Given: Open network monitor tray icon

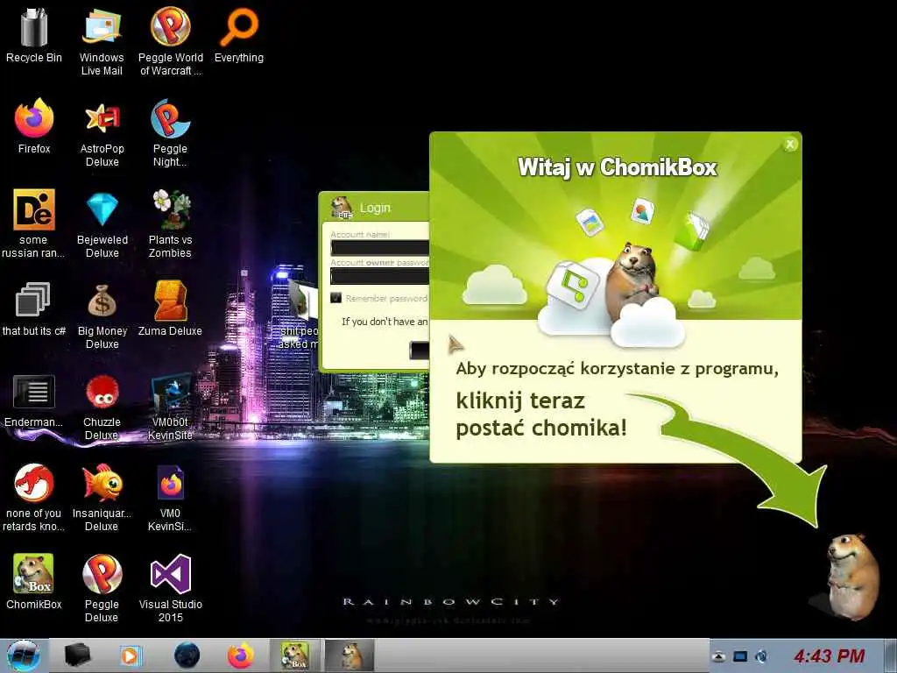Looking at the screenshot, I should (740, 656).
